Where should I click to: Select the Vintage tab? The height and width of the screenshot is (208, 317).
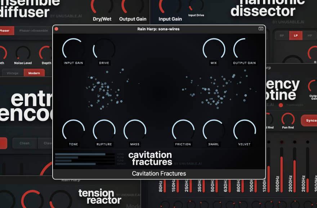(x=13, y=73)
